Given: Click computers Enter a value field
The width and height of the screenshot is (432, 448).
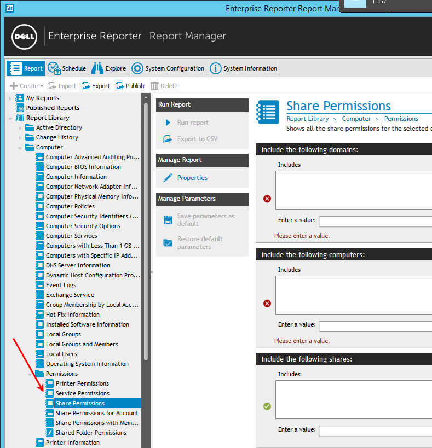Looking at the screenshot, I should pos(376,326).
